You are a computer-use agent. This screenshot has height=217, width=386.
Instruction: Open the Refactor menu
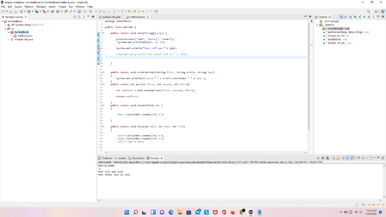click(29, 7)
